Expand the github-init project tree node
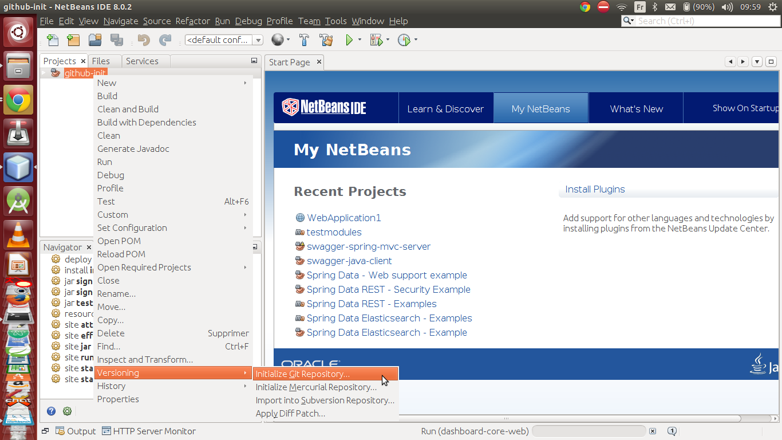782x440 pixels. click(44, 73)
